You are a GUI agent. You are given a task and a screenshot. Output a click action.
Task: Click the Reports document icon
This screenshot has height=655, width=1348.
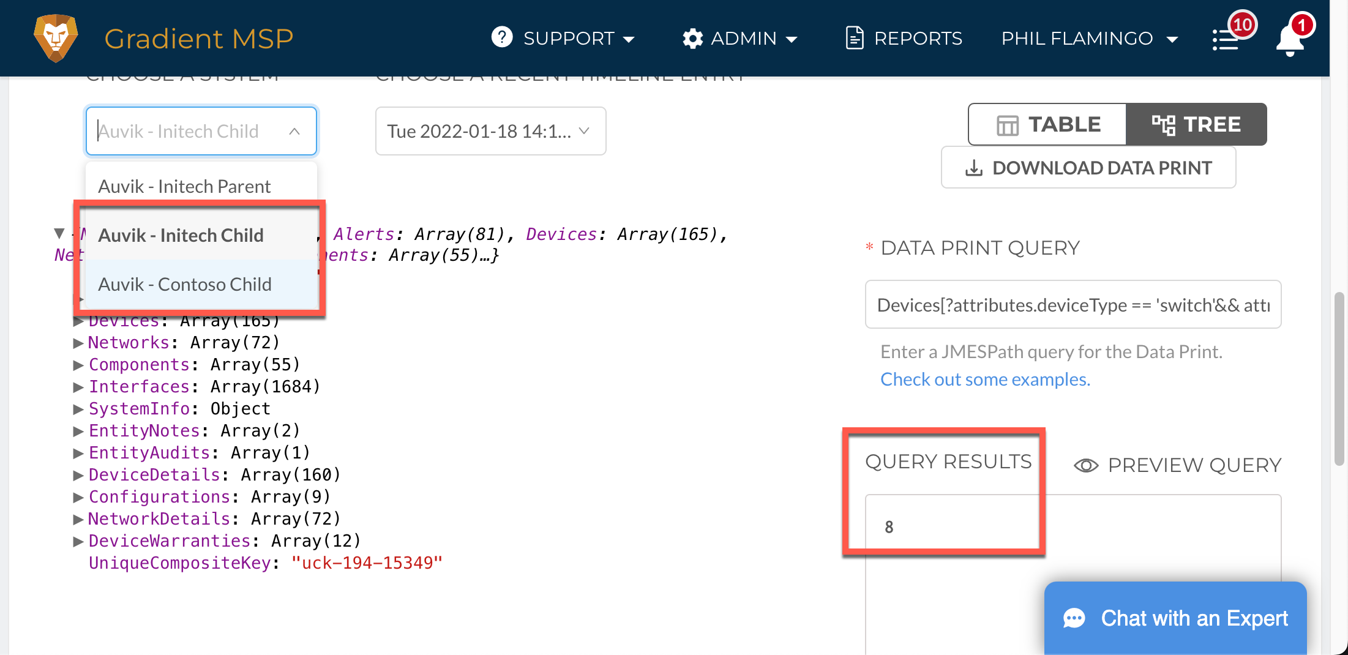855,38
